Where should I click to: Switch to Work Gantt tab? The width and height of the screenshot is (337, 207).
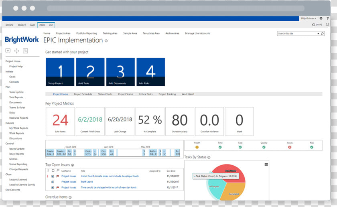pyautogui.click(x=188, y=94)
